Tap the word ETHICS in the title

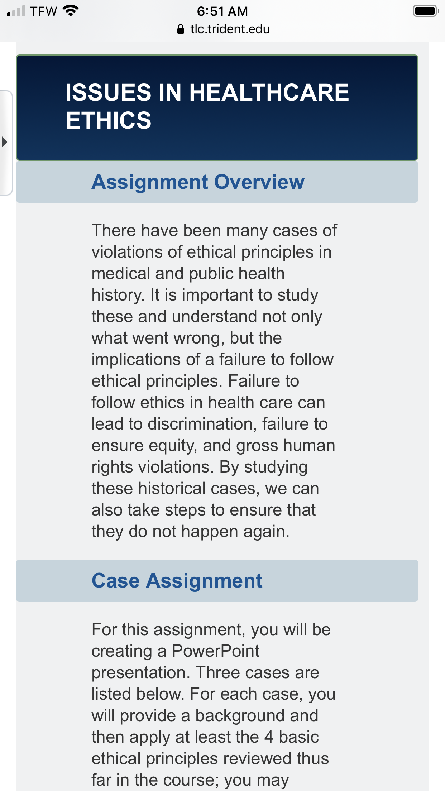click(109, 120)
